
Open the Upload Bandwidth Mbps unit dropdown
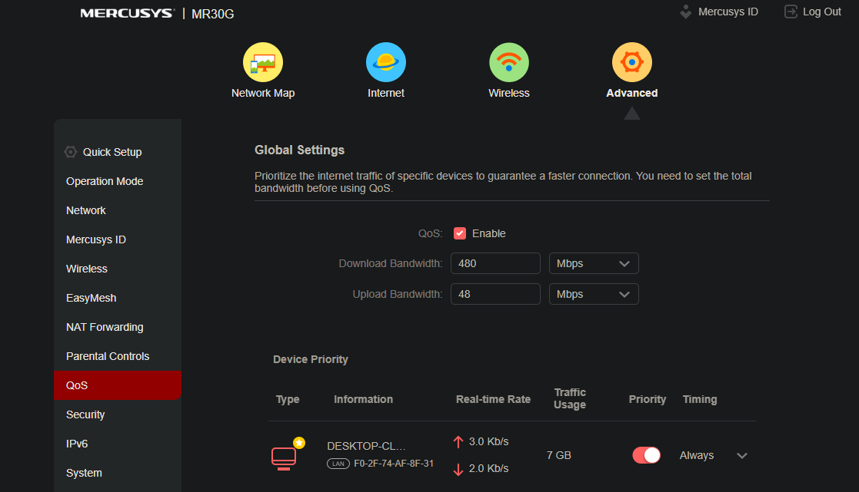[594, 294]
